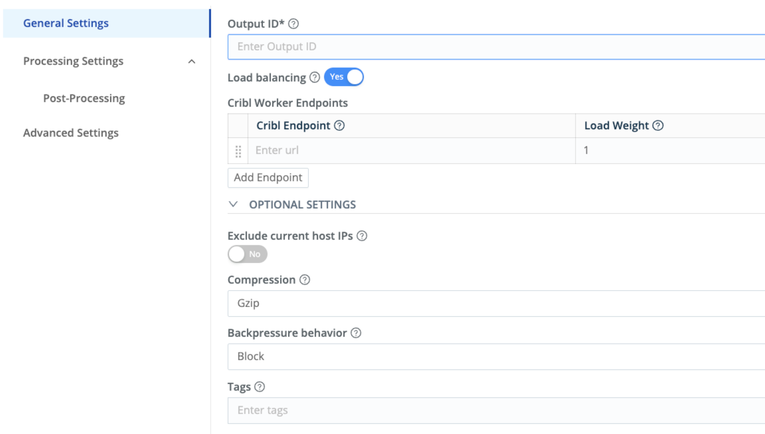This screenshot has height=434, width=765.
Task: Click the Load balancing help icon
Action: [x=314, y=77]
